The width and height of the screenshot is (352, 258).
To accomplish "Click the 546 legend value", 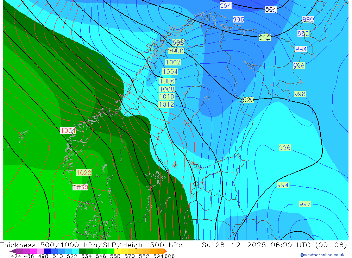I will [x=101, y=256].
